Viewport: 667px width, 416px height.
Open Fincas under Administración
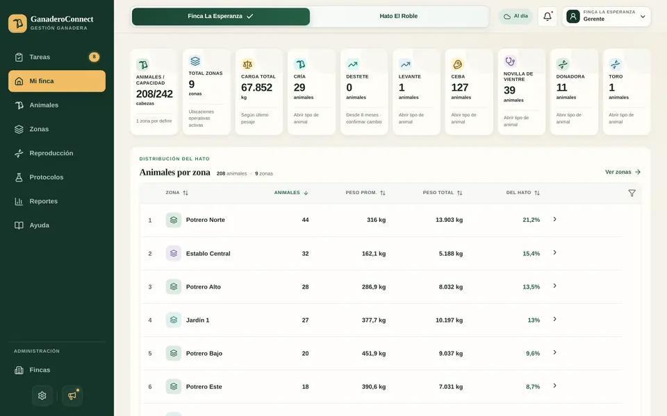coord(57,370)
